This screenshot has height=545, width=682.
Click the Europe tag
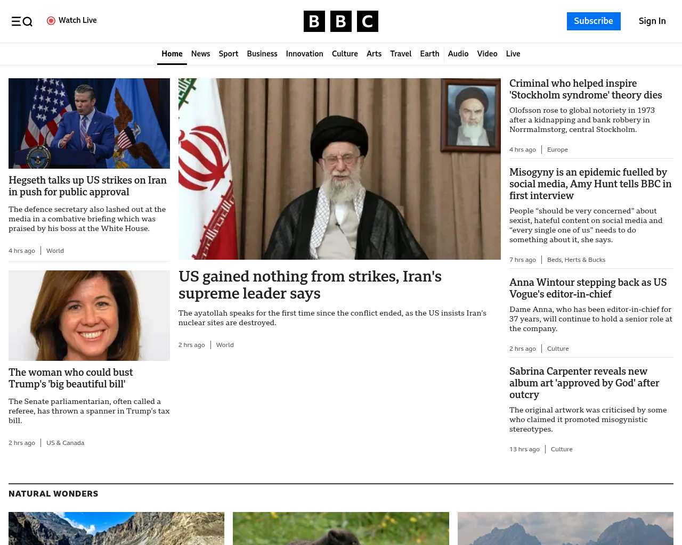(557, 150)
